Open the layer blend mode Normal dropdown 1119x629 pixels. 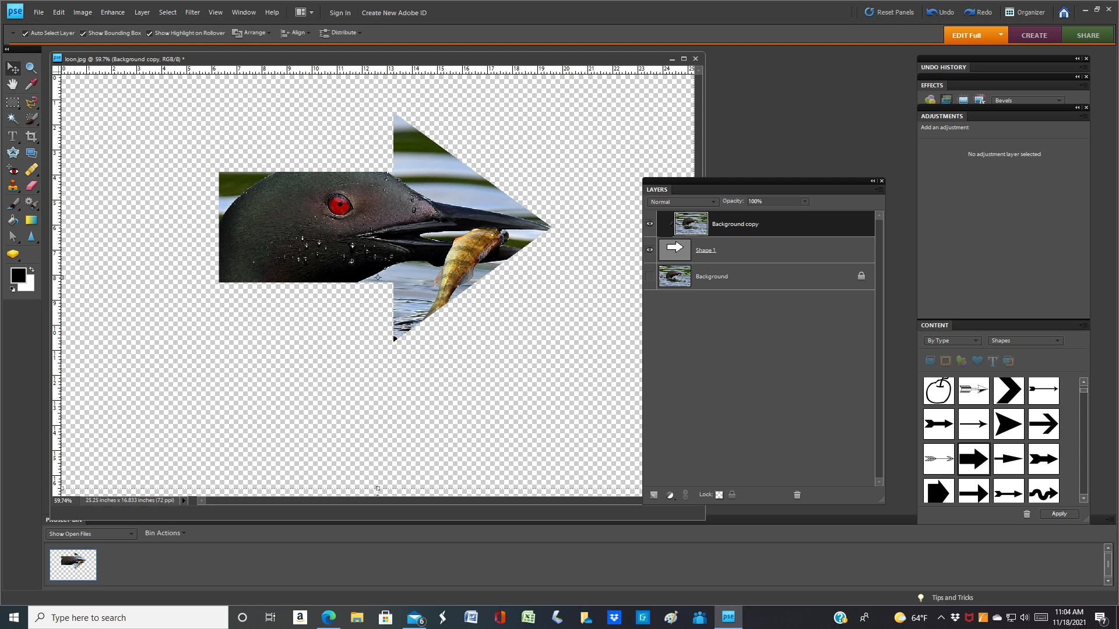[682, 202]
